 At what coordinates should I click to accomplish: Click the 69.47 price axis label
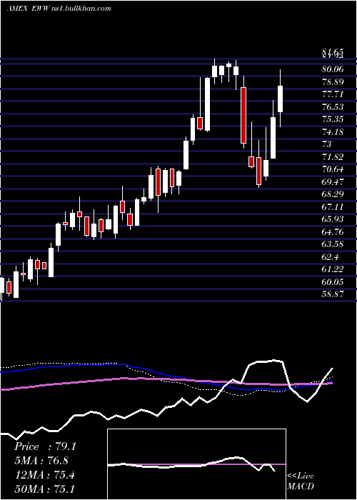(333, 181)
